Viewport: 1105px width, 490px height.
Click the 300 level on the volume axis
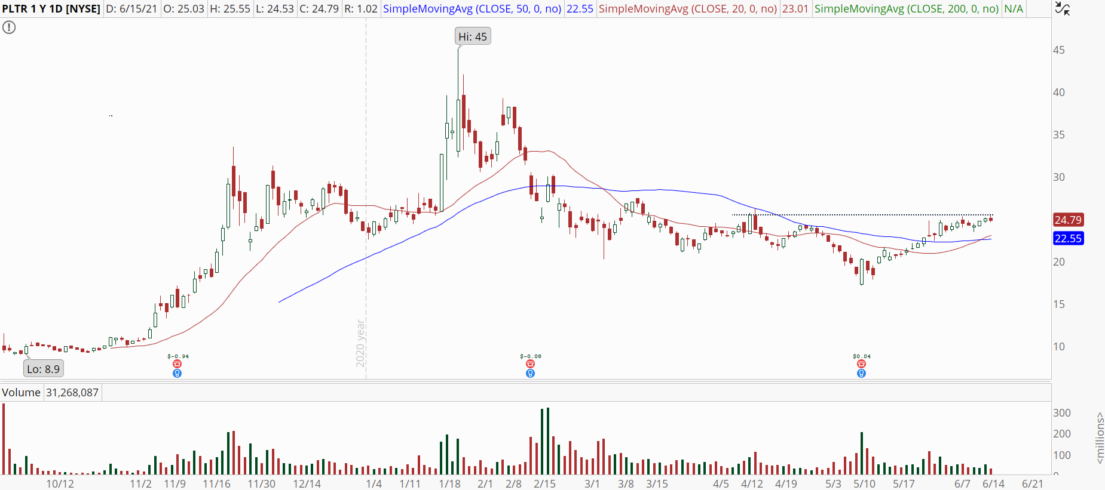pyautogui.click(x=1062, y=413)
